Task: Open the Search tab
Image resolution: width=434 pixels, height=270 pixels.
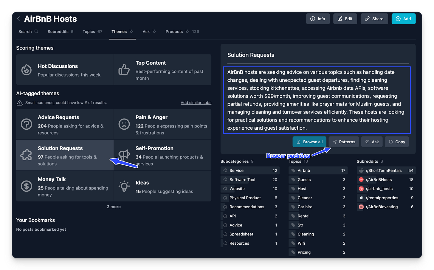Action: 28,32
